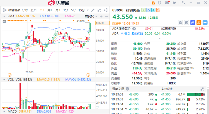Screen dimensions: 209x114
Task: Click the stock code 09896
Action: tap(118, 10)
